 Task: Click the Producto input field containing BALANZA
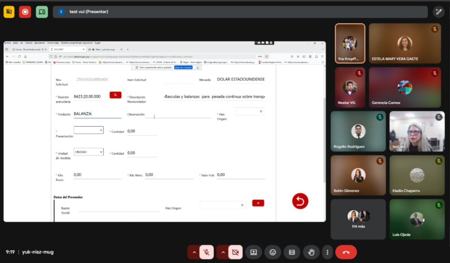click(97, 114)
